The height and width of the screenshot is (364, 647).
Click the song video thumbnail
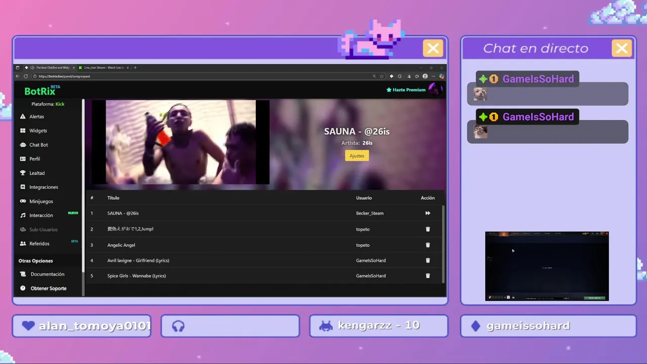(x=180, y=142)
